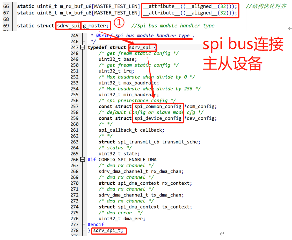Collapse the #if CONFIG_SPI_ENABLE_DMA fold marker

tap(83, 160)
